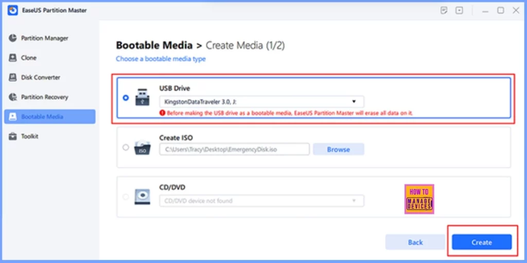Maximize the EaseUS Partition Master window
Viewport: 527px width, 263px height.
(x=501, y=10)
